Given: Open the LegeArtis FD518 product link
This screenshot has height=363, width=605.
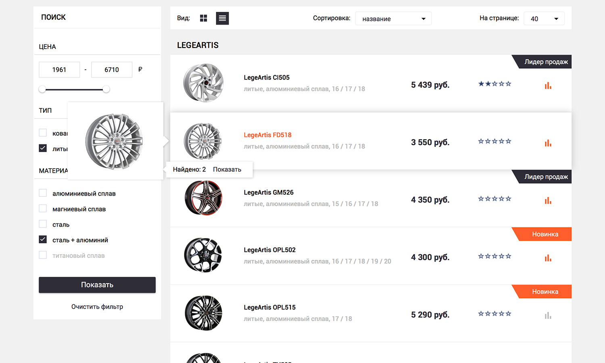Looking at the screenshot, I should (x=267, y=135).
